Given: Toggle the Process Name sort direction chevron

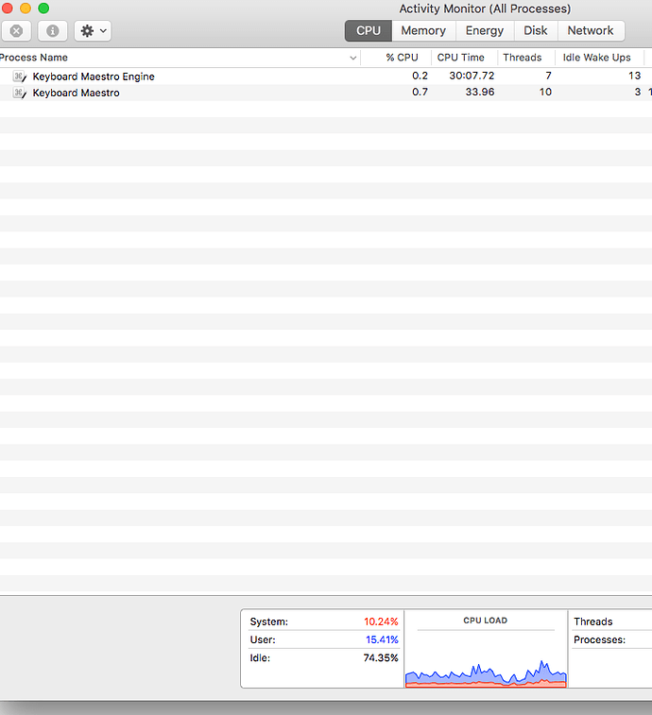Looking at the screenshot, I should point(352,58).
